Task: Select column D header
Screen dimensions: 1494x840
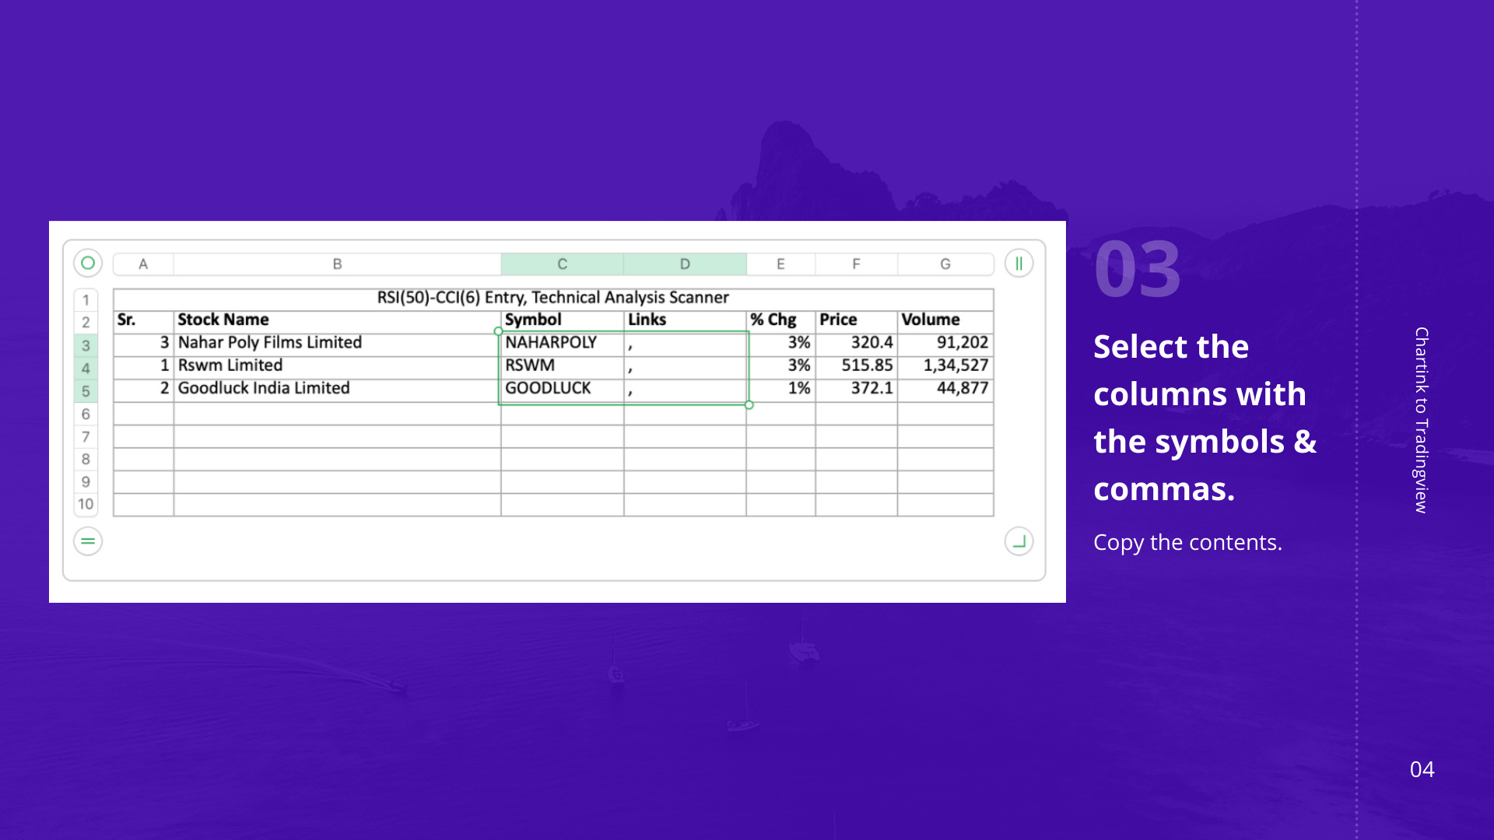Action: (685, 264)
